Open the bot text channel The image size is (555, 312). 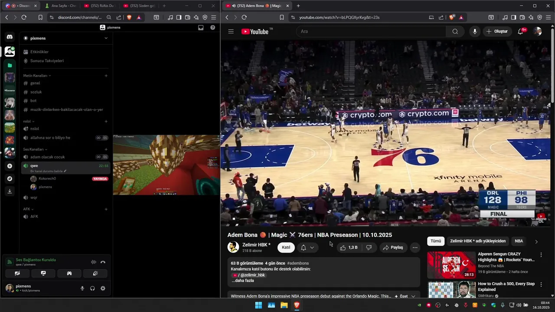tap(65, 101)
